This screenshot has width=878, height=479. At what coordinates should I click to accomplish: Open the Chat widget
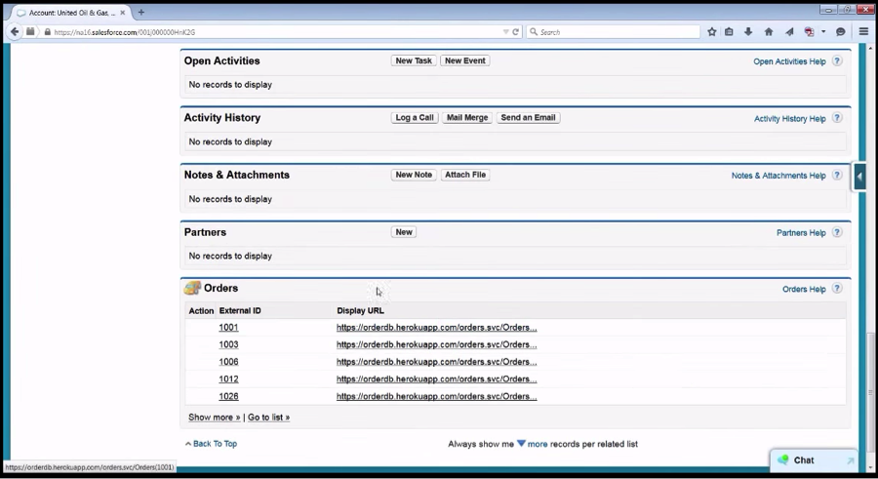[x=814, y=459]
